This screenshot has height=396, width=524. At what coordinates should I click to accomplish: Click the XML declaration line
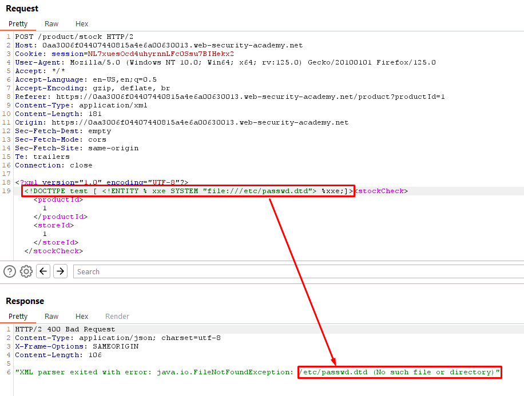pos(102,182)
